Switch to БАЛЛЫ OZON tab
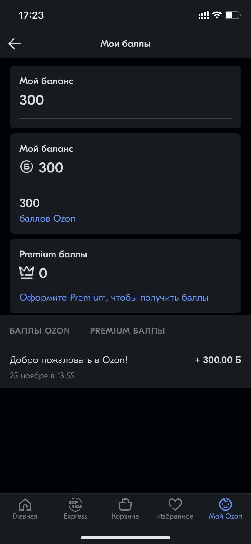Image resolution: width=251 pixels, height=544 pixels. tap(40, 331)
